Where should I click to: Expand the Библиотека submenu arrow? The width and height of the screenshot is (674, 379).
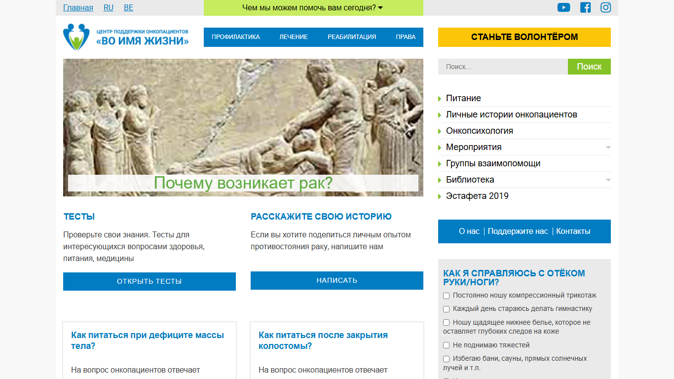[x=608, y=180]
